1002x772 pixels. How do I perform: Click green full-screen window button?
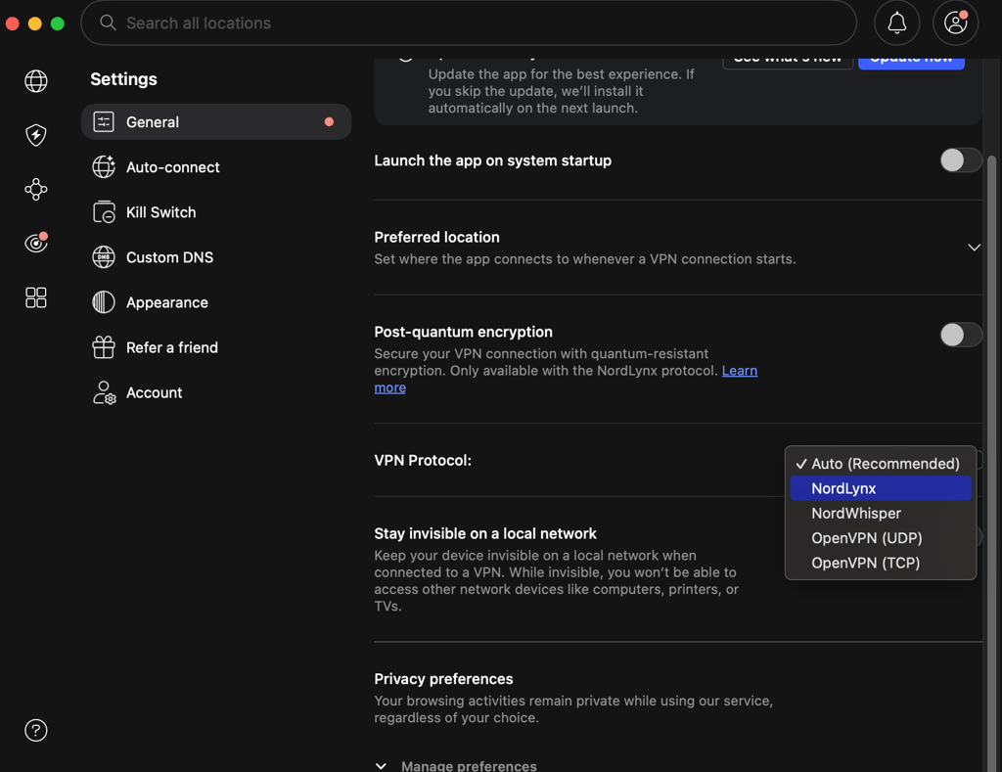58,23
